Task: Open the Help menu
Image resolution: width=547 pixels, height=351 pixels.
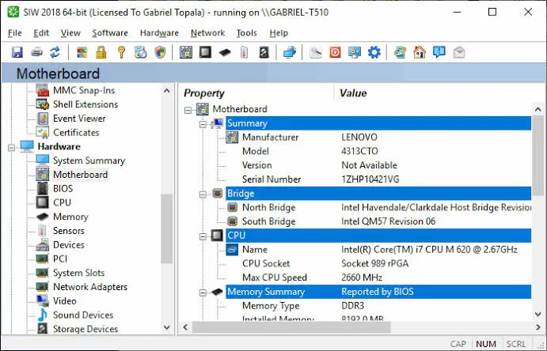Action: [x=279, y=32]
